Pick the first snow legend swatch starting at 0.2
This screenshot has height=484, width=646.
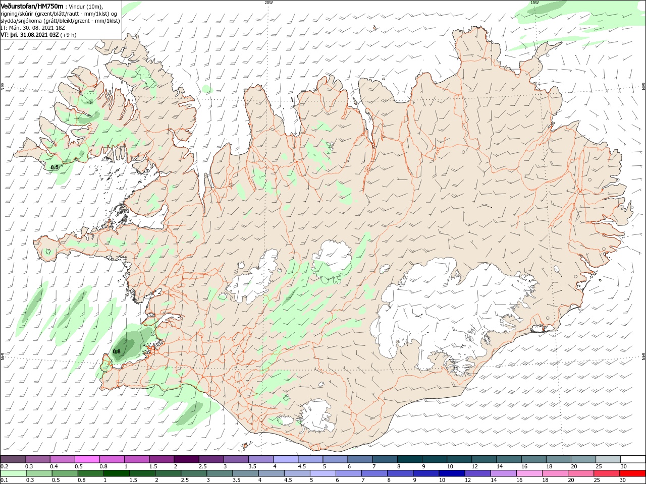13,459
